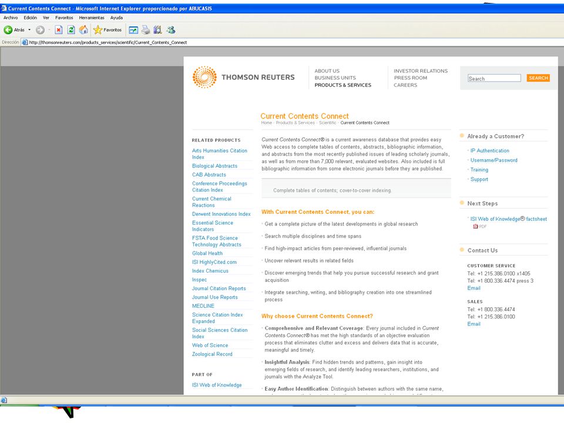
Task: Open PRODUCTS & SERVICES navigation link
Action: point(343,85)
